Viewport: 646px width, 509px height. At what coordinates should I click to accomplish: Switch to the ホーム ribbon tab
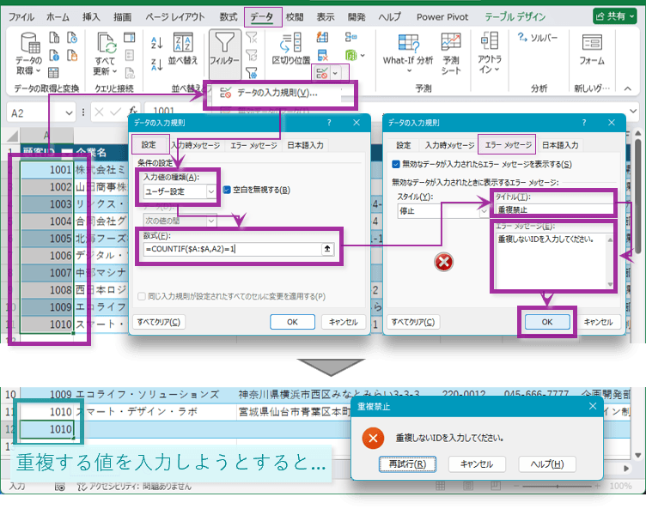click(x=58, y=17)
